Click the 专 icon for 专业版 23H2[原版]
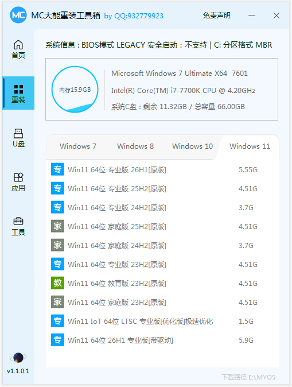292x387 pixels. click(x=57, y=264)
